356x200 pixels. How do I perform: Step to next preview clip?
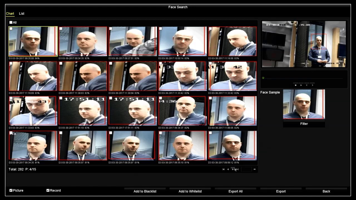click(312, 85)
